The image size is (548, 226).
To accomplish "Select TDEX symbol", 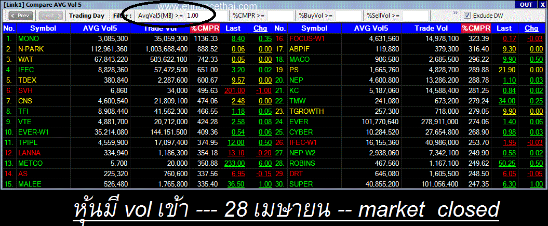I will (27, 81).
